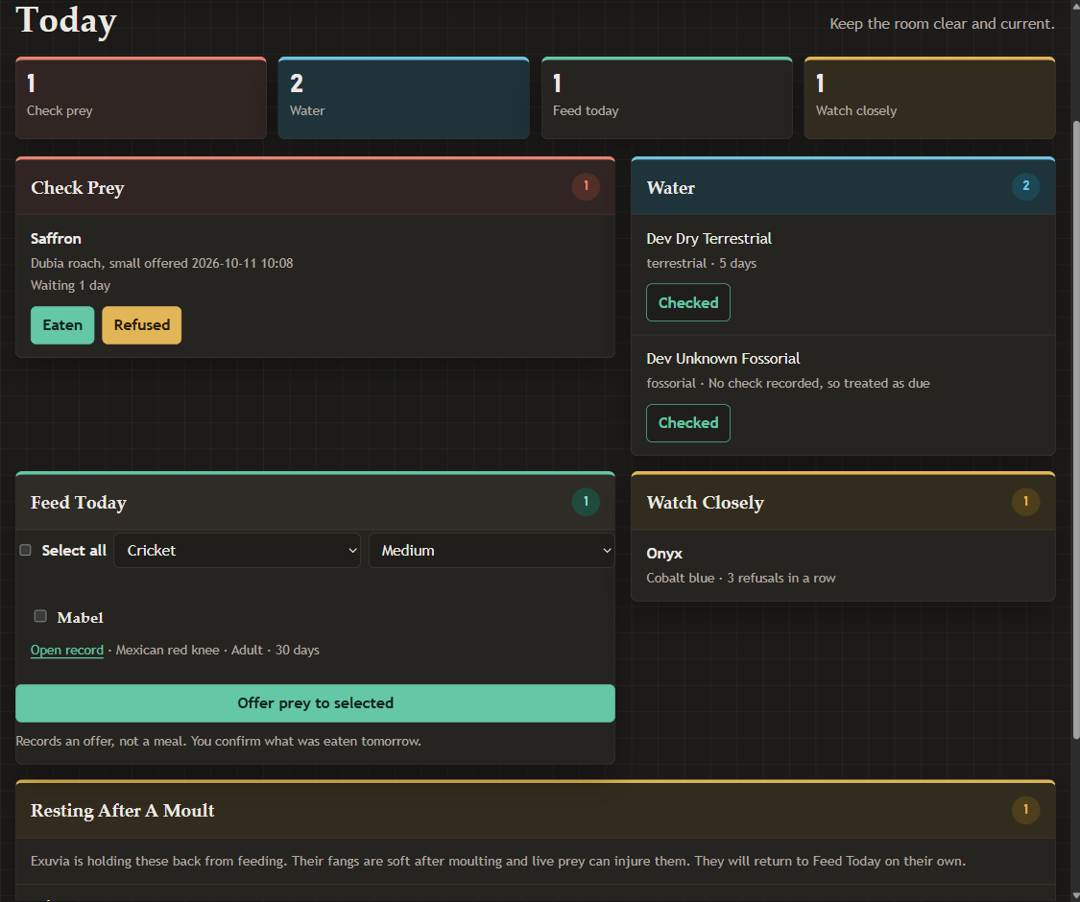This screenshot has width=1080, height=902.
Task: Click 'Mexican red knee · Adult · 30 days'
Action: point(218,650)
